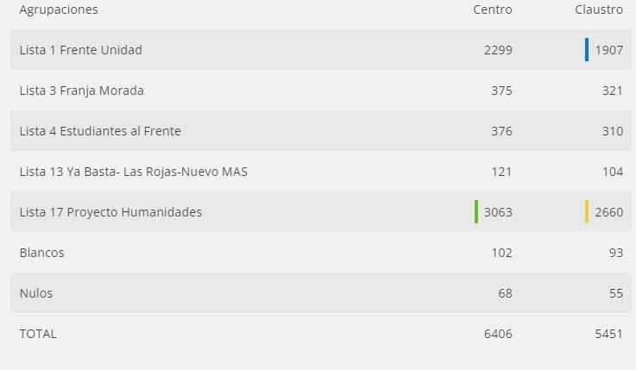Select Lista 13 Ya Basta row label

(x=133, y=172)
